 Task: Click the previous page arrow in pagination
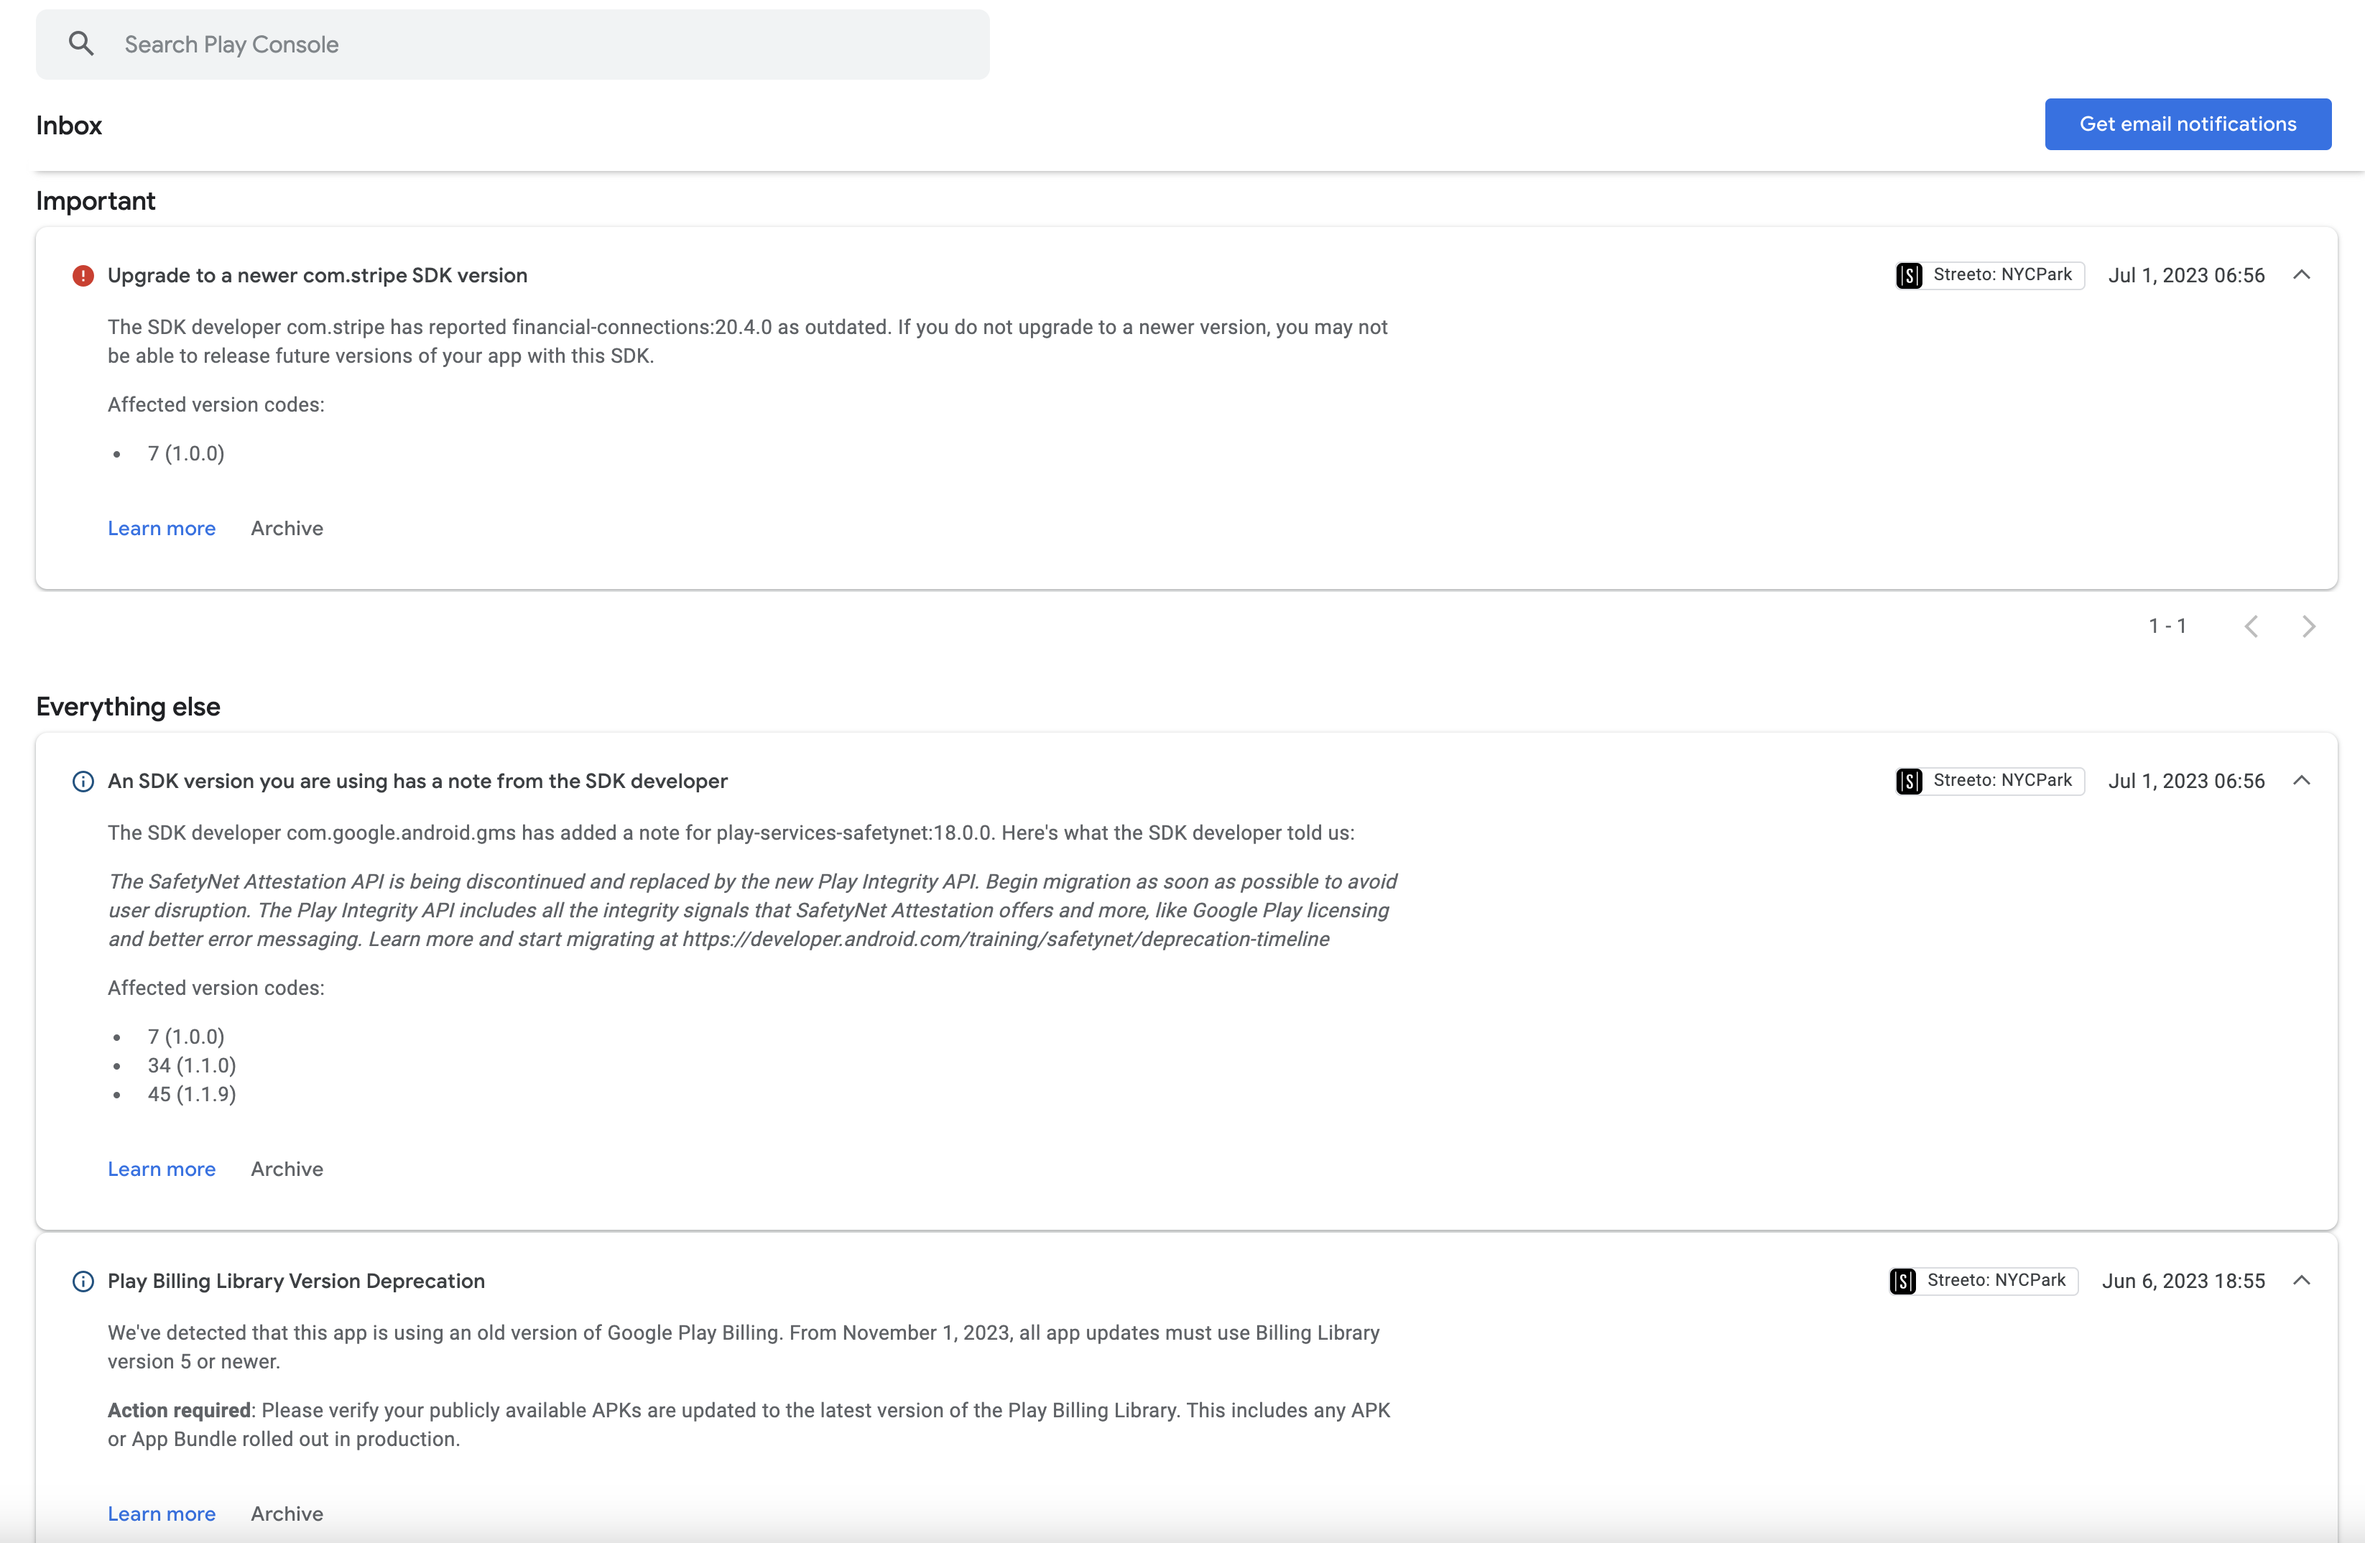tap(2251, 626)
